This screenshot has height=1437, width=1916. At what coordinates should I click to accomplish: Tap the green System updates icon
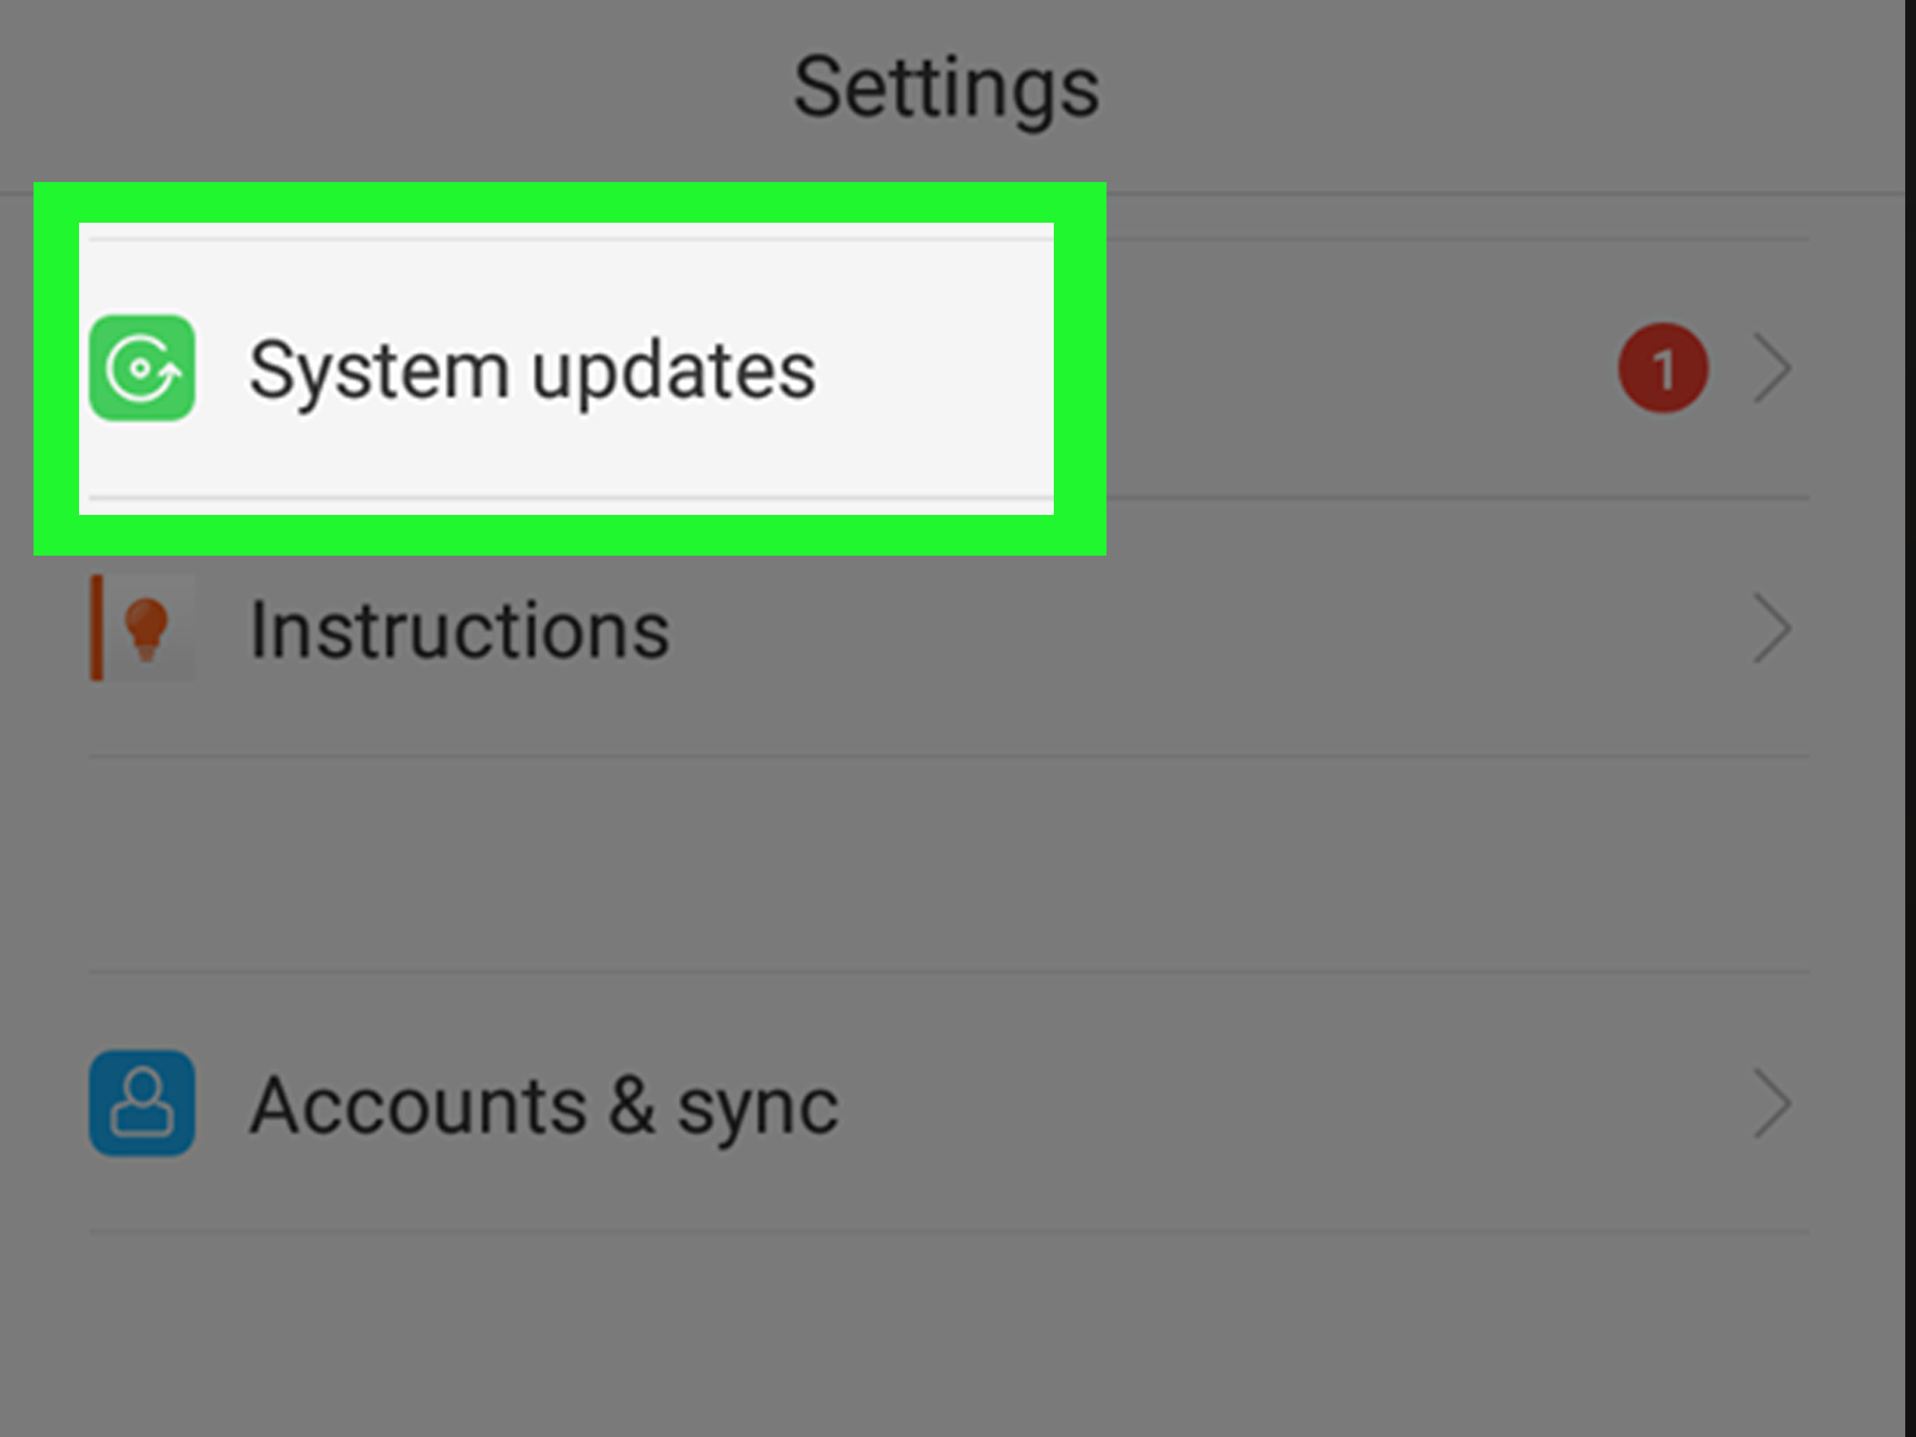tap(142, 368)
